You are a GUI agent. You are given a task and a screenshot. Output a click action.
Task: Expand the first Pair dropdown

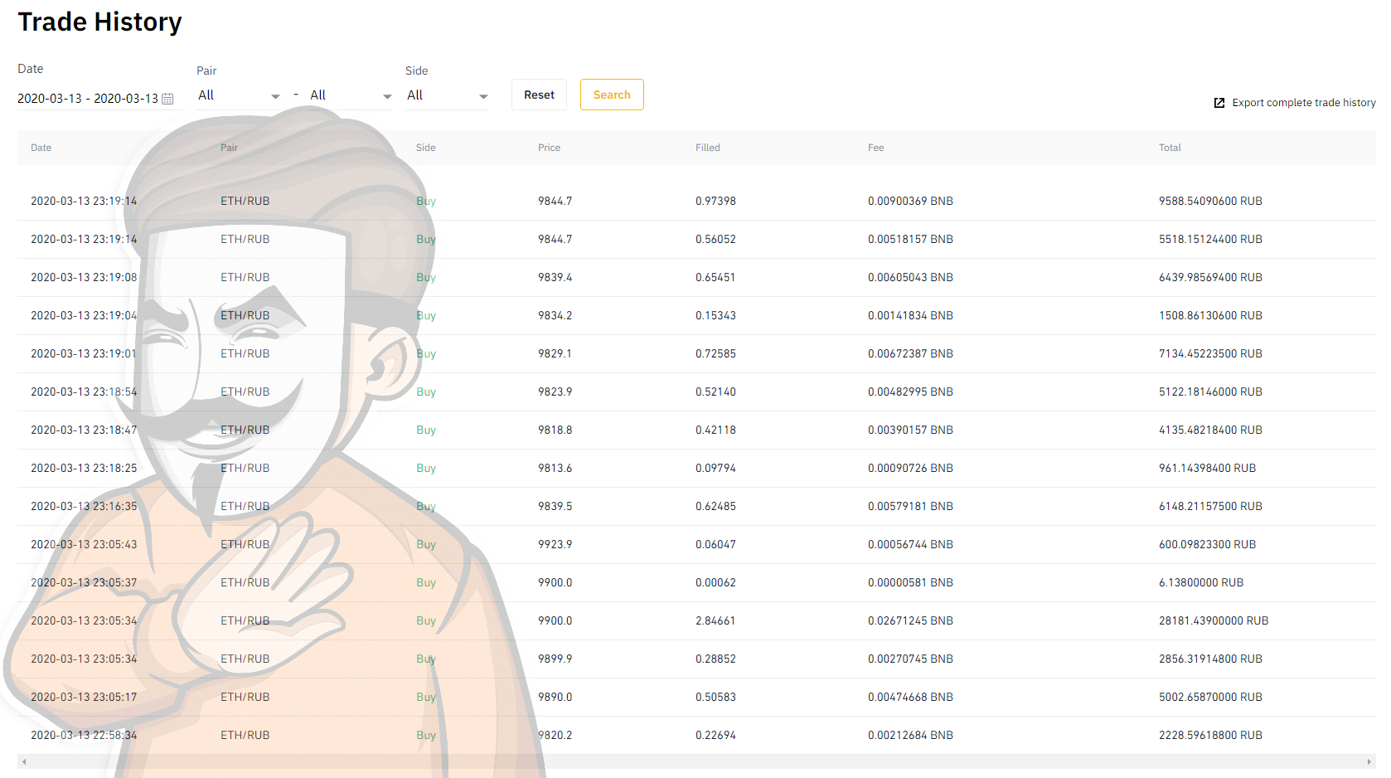(x=239, y=96)
